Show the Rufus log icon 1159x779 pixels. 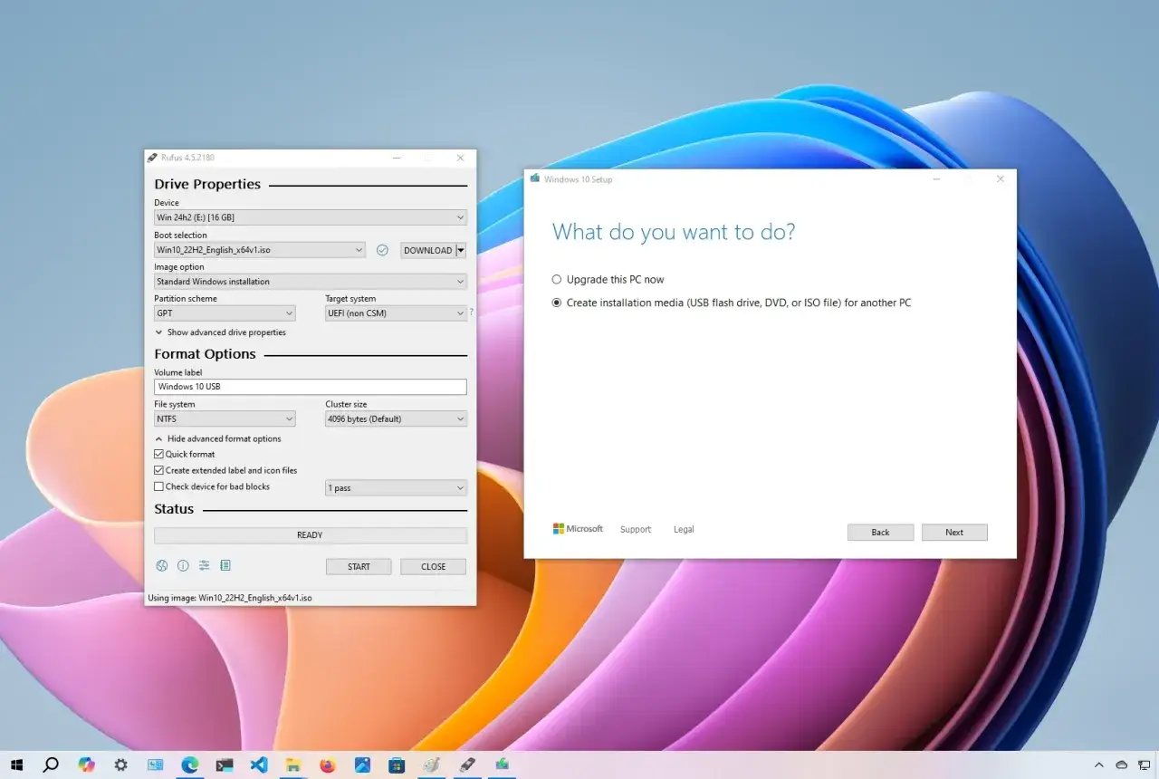(225, 565)
